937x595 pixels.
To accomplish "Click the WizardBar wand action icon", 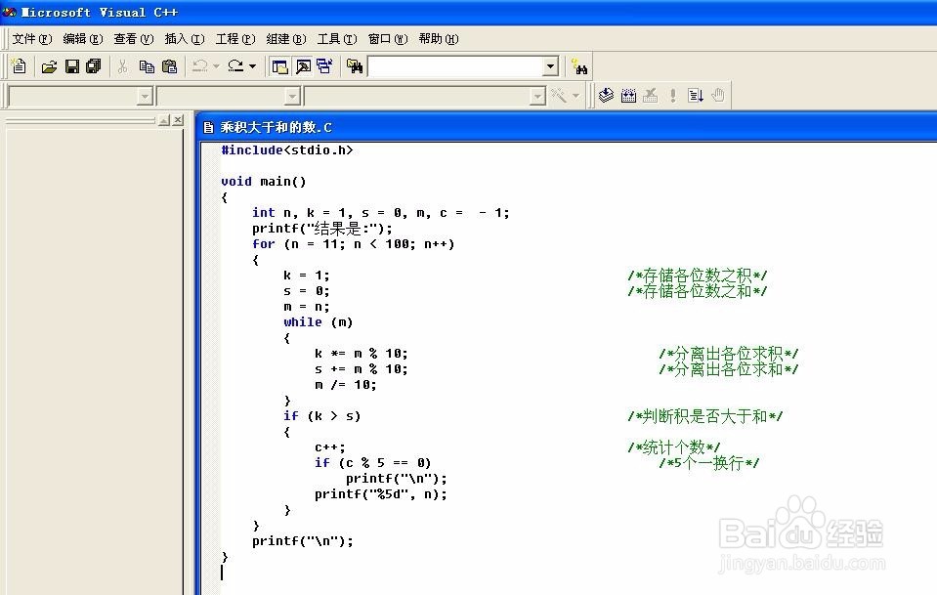I will pos(559,96).
